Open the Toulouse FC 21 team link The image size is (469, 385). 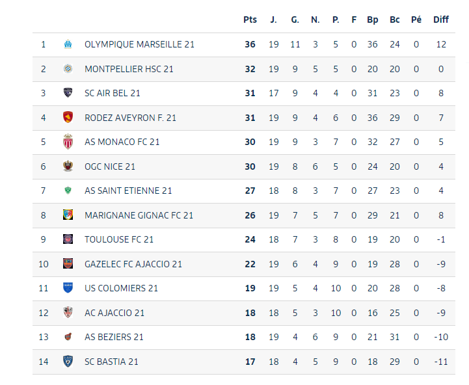tap(119, 239)
